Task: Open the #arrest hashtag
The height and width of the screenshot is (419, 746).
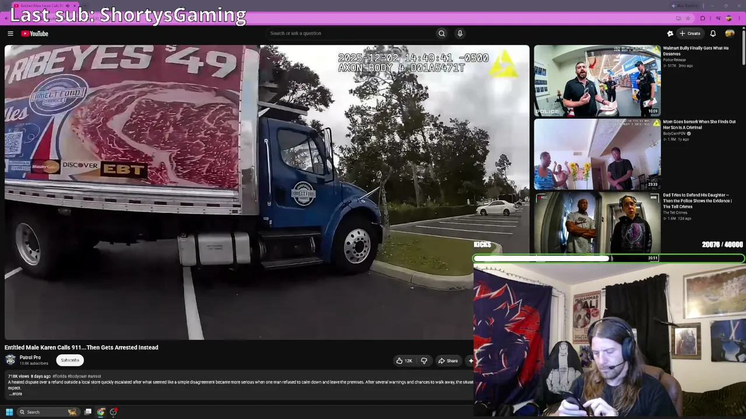Action: 94,377
